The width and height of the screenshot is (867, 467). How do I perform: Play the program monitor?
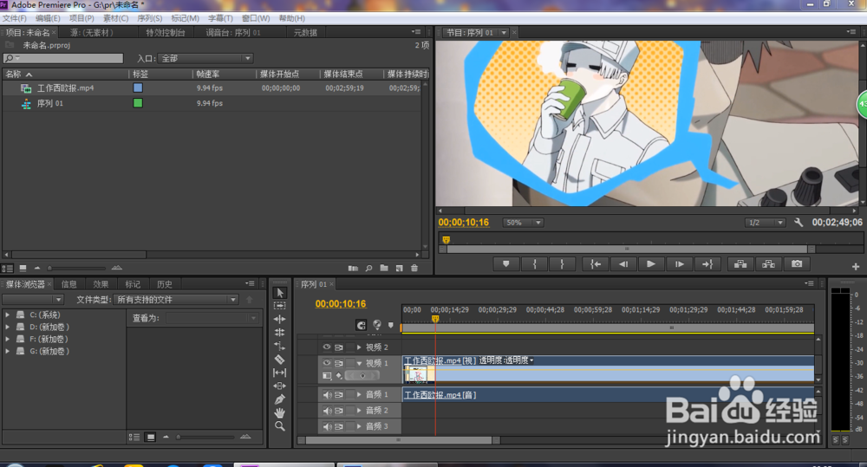coord(651,264)
